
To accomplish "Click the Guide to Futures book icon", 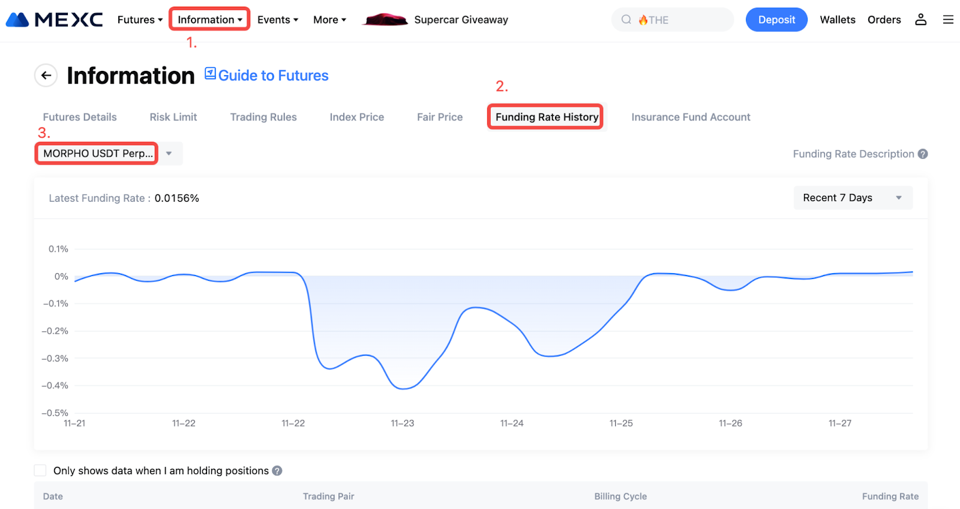I will tap(210, 73).
